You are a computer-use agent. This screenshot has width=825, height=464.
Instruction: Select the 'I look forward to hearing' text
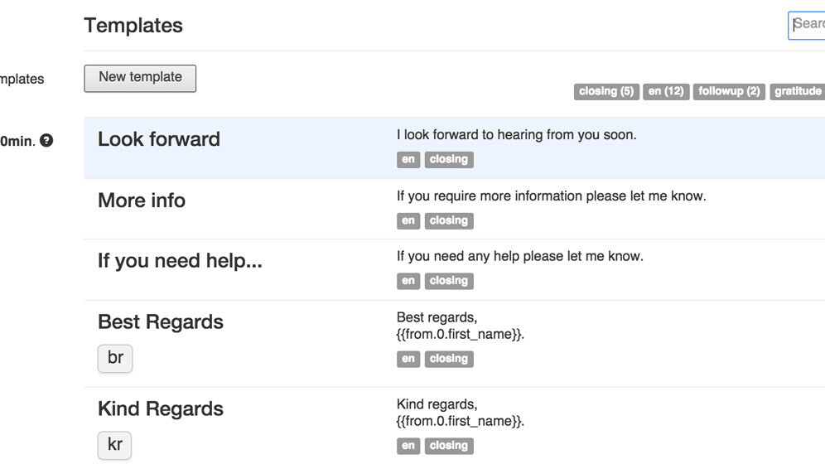pos(516,134)
